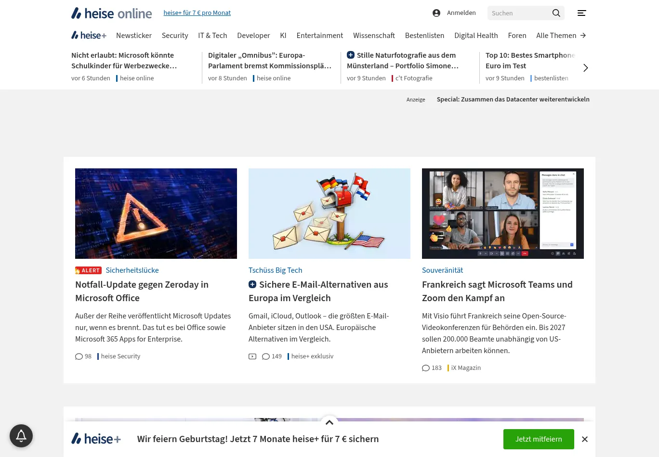Screen dimensions: 659x457
Task: Click the notification bell icon
Action: (21, 436)
